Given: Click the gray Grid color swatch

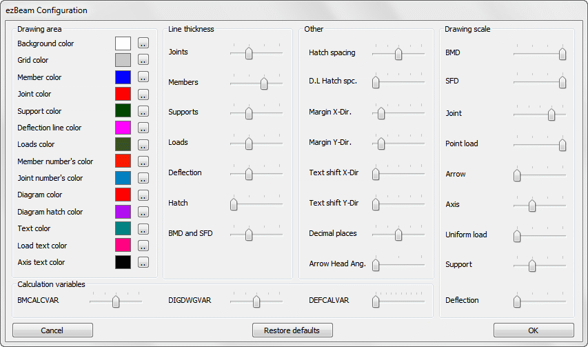Looking at the screenshot, I should pyautogui.click(x=123, y=60).
